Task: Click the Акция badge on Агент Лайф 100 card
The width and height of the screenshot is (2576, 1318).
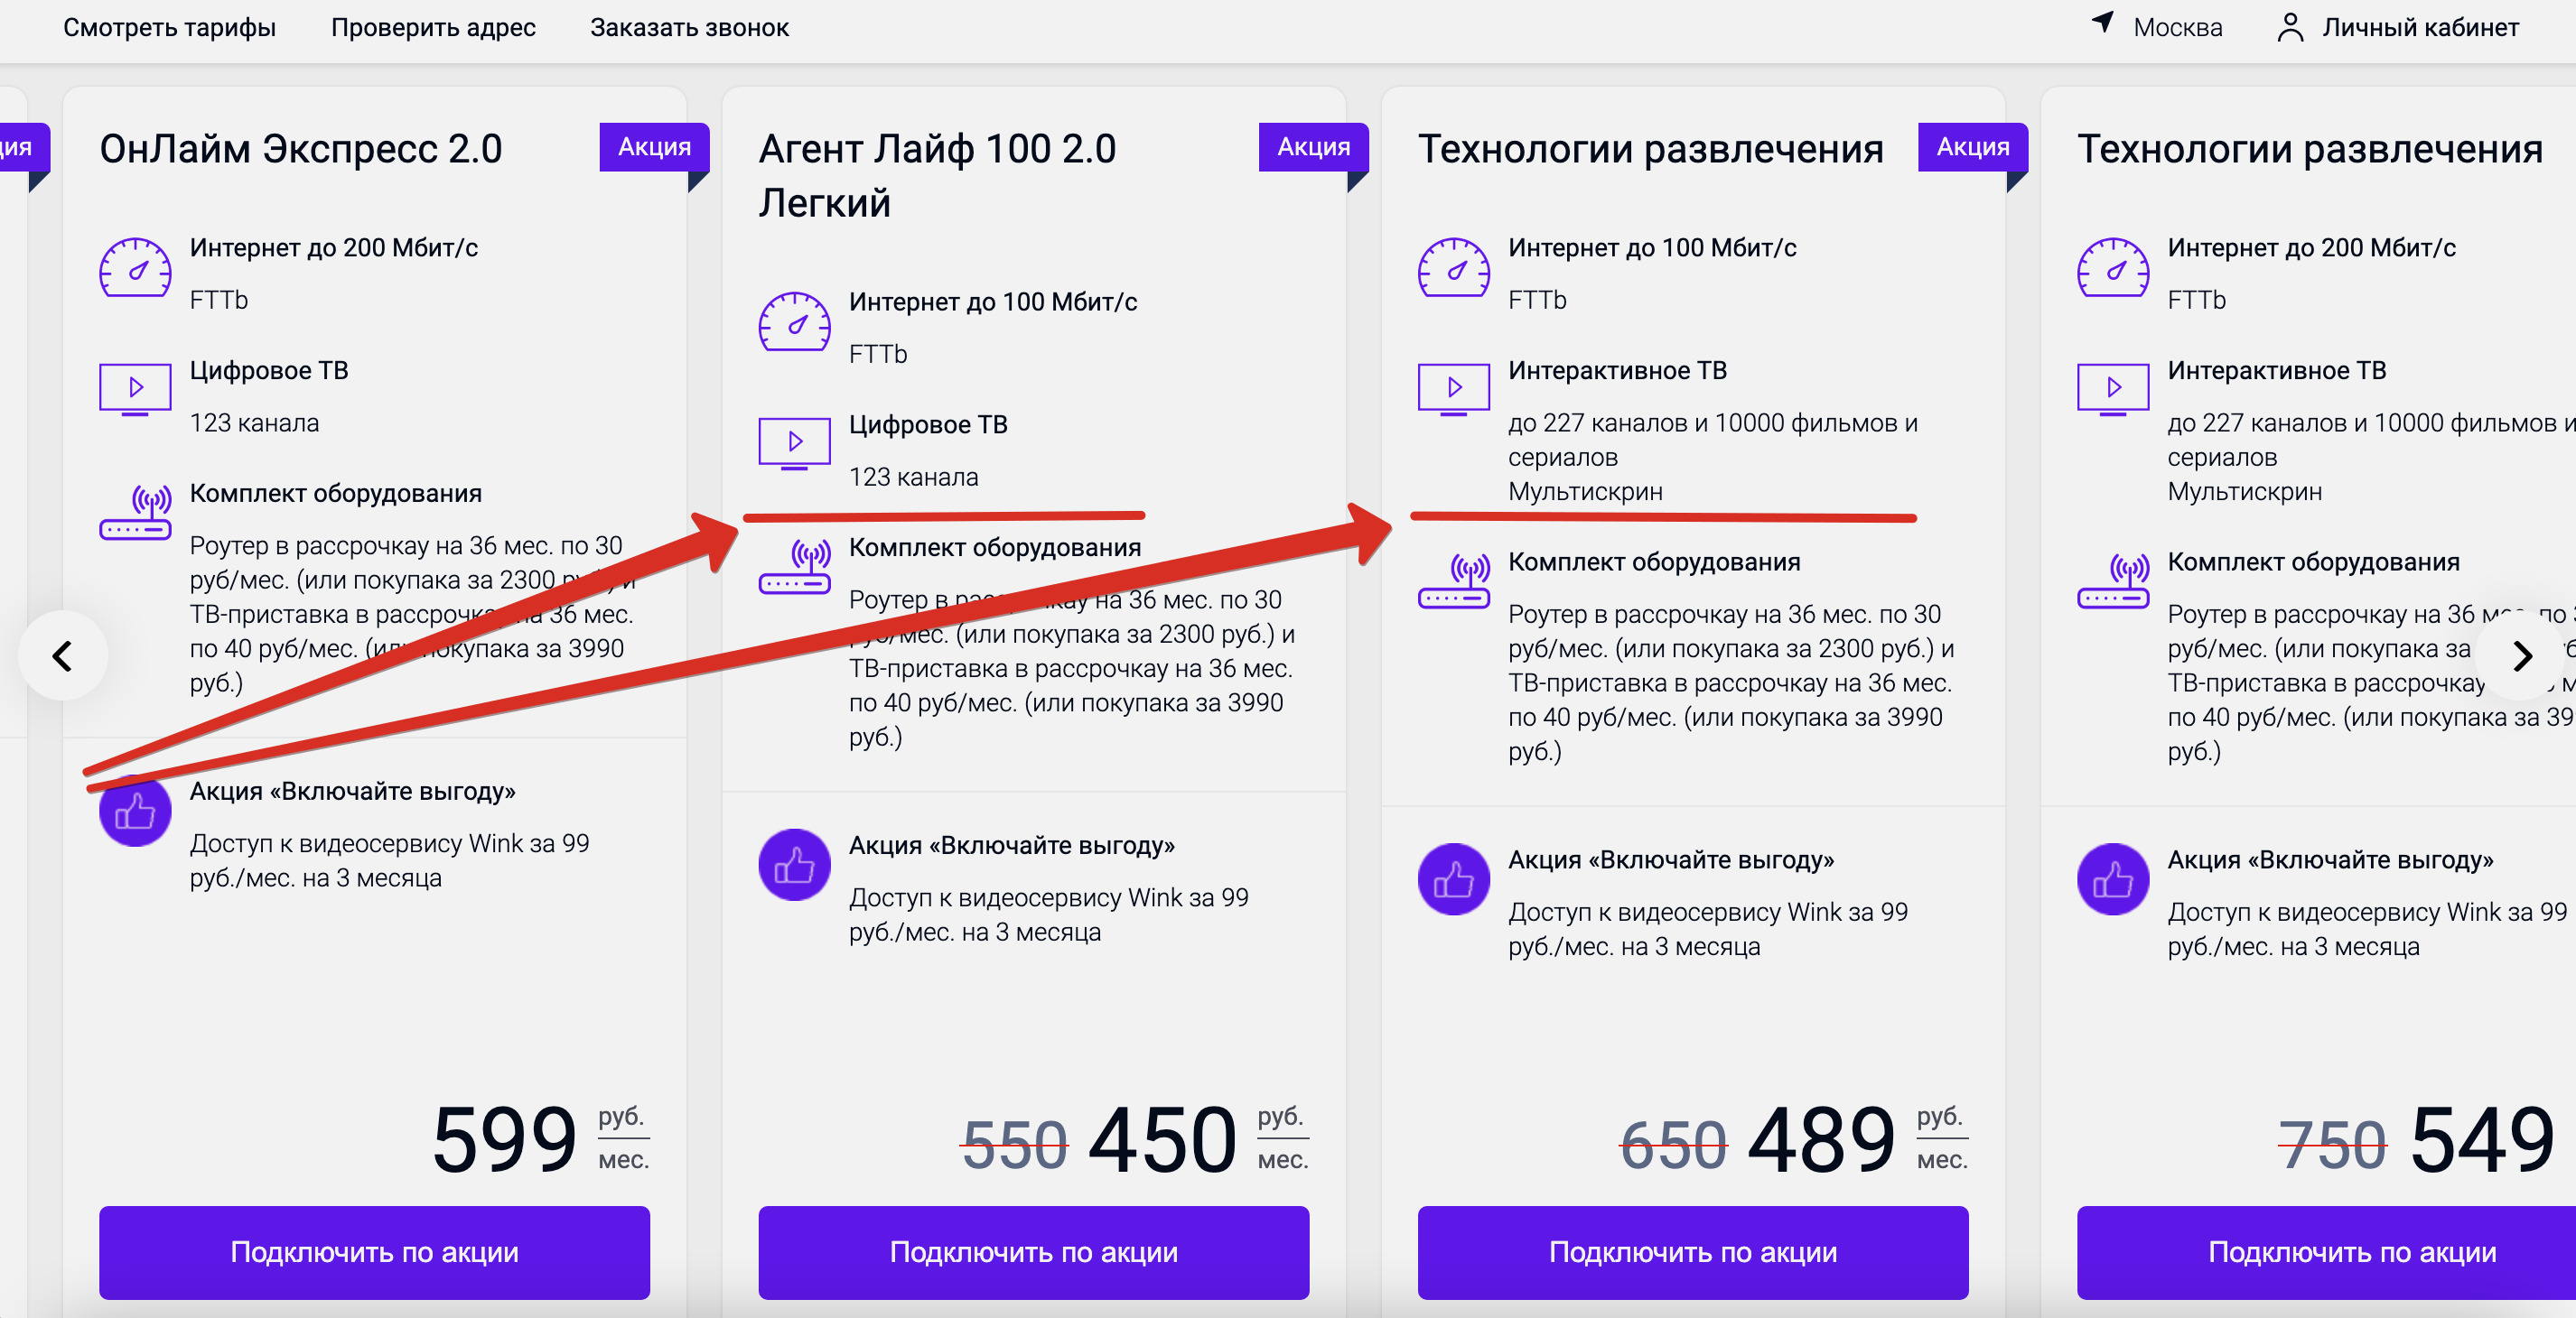Action: tap(1313, 147)
